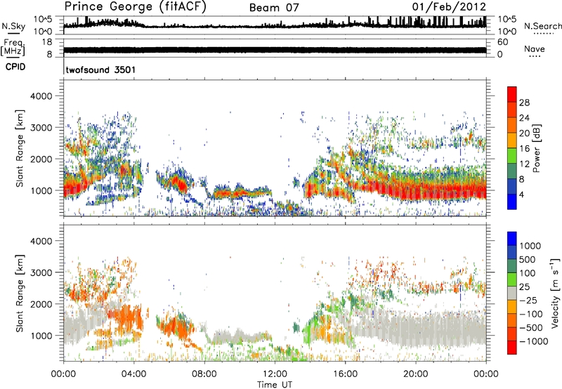This screenshot has width=562, height=389.
Task: Click the Slant Range axis title of the Power panel
Action: click(x=20, y=148)
